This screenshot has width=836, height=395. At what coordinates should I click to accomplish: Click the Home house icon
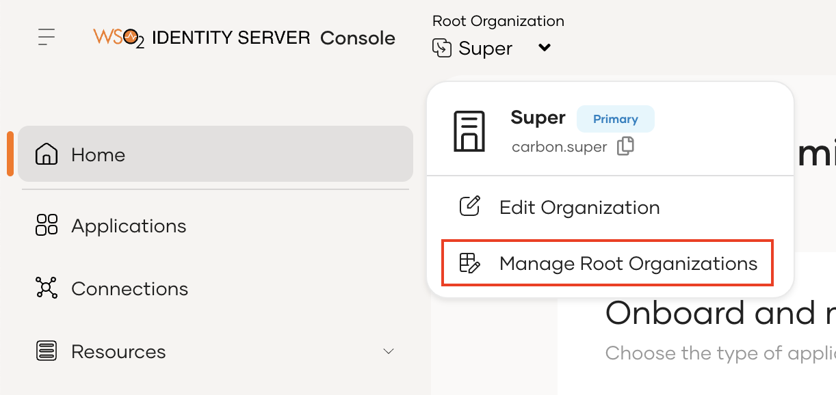[47, 154]
